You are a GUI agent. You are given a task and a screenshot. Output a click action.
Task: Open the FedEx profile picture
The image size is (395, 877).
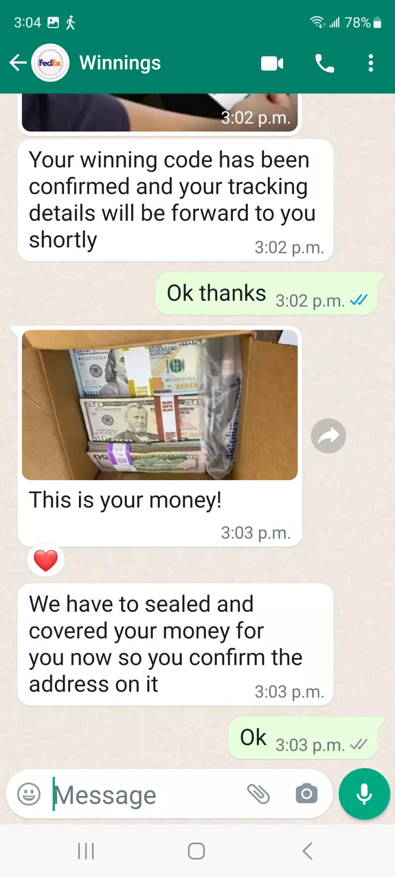pyautogui.click(x=50, y=63)
